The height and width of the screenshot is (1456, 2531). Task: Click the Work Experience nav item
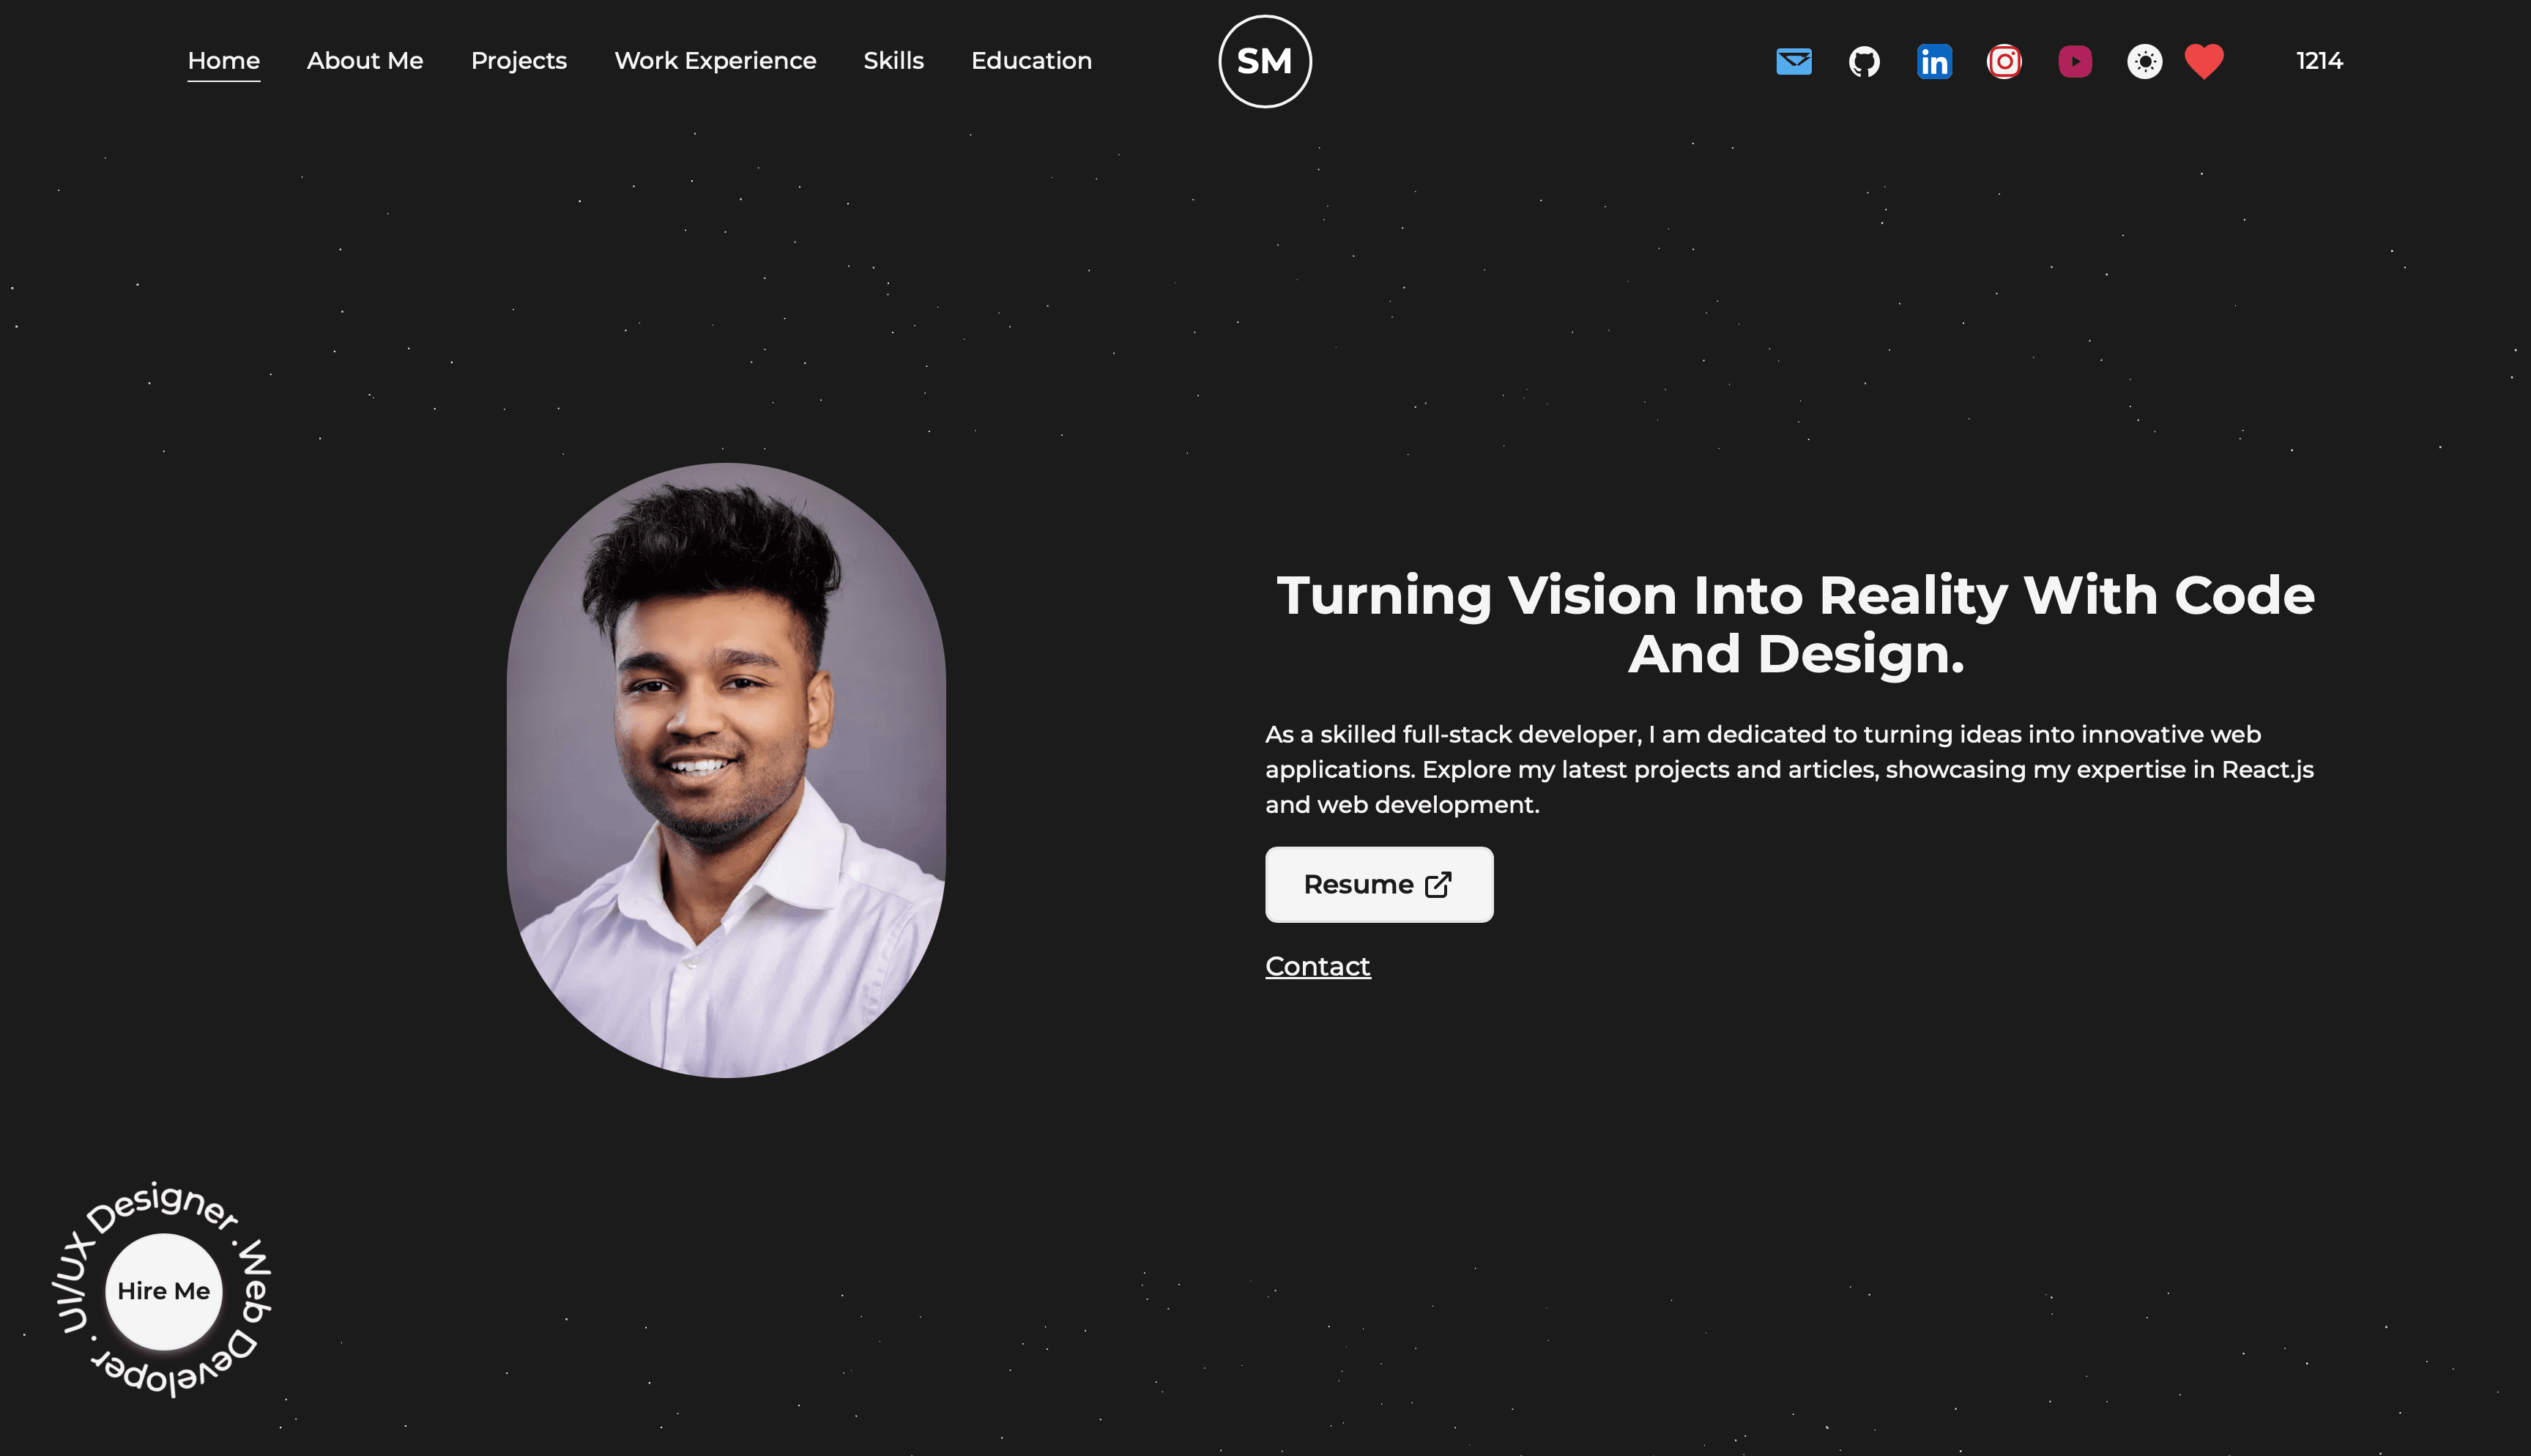715,61
